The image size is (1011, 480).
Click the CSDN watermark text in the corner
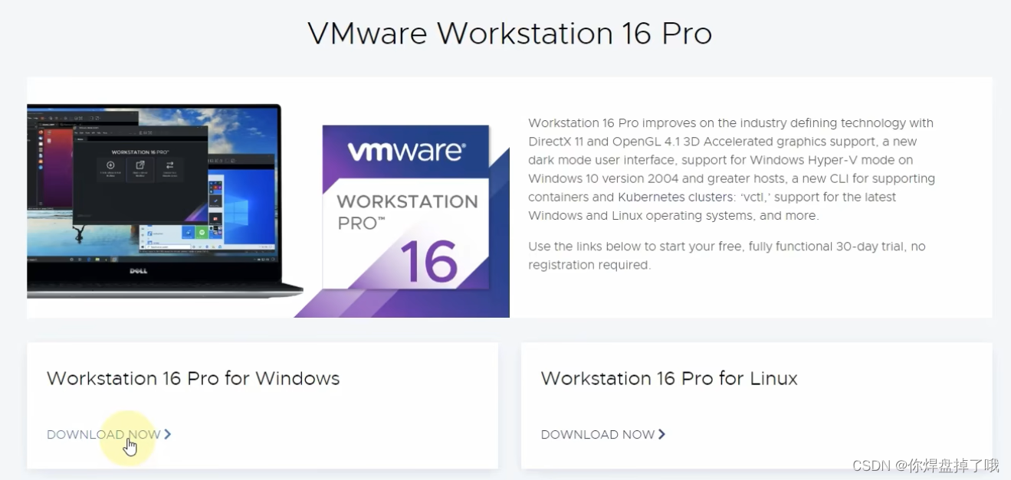pos(926,465)
